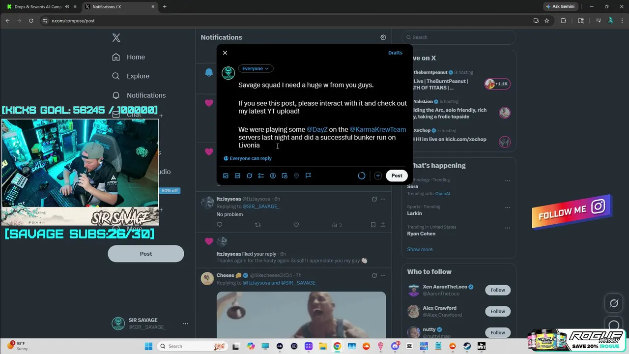
Task: Schedule the post with calendar icon
Action: tap(285, 176)
